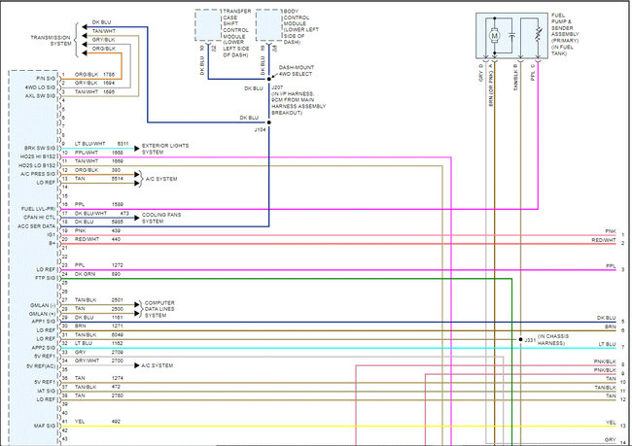This screenshot has width=632, height=446.
Task: Click the fuel pump motor M symbol
Action: point(495,35)
